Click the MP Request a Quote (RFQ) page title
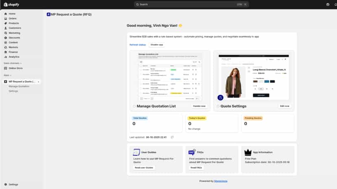The width and height of the screenshot is (337, 189). 71,14
